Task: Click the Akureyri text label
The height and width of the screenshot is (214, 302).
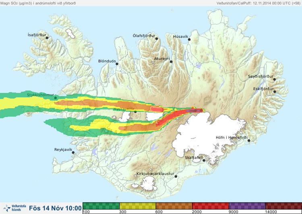Action: pos(162,59)
